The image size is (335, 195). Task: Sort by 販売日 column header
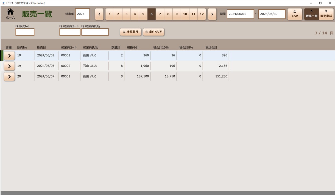41,48
